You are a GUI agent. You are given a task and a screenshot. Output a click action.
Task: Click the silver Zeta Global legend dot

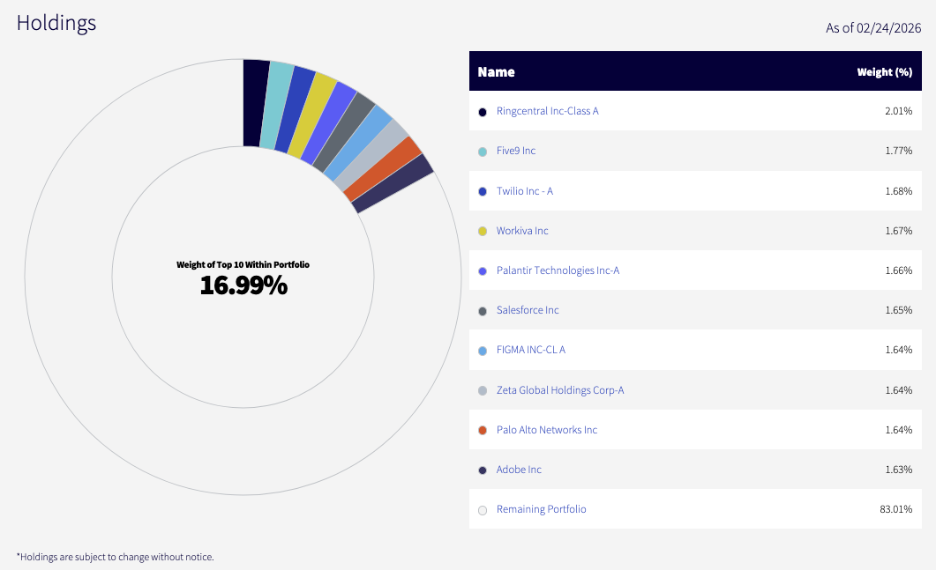pos(483,391)
